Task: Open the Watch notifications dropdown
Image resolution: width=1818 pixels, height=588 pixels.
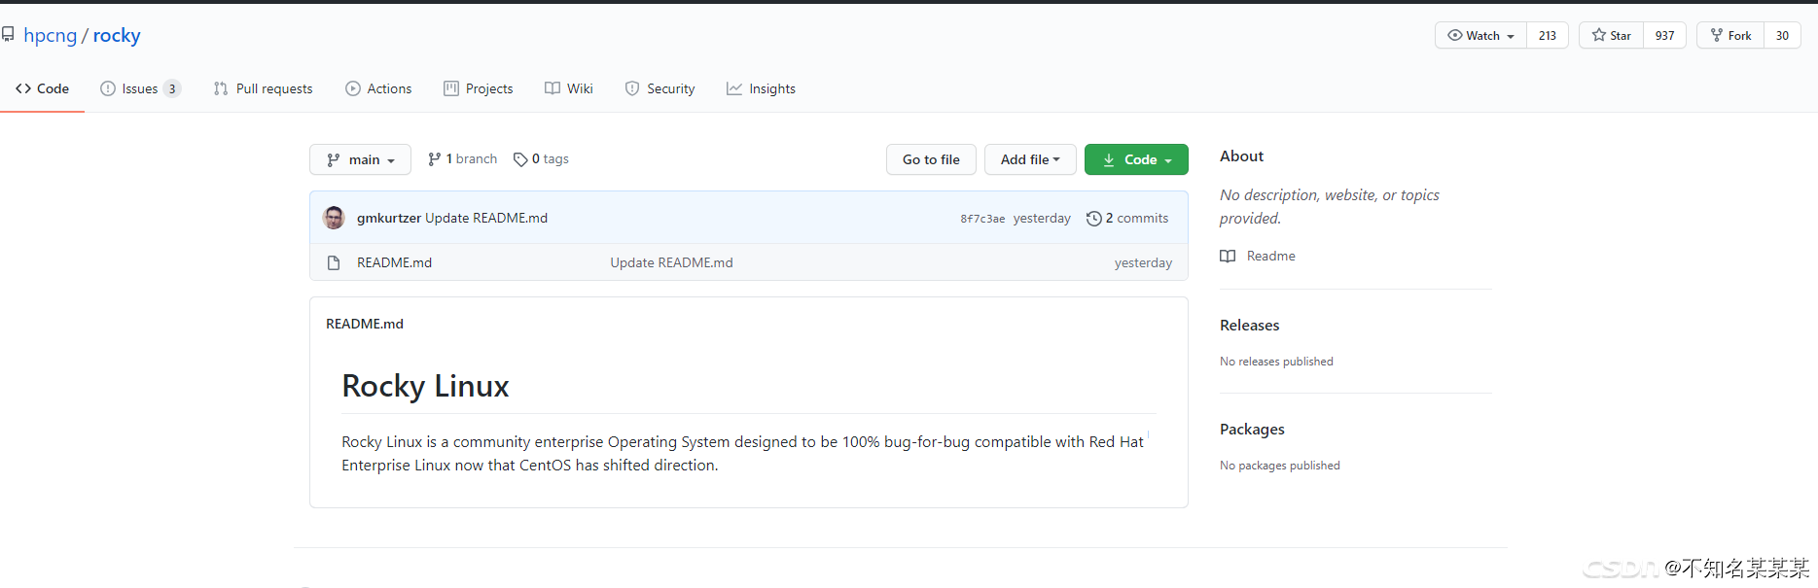Action: (x=1480, y=35)
